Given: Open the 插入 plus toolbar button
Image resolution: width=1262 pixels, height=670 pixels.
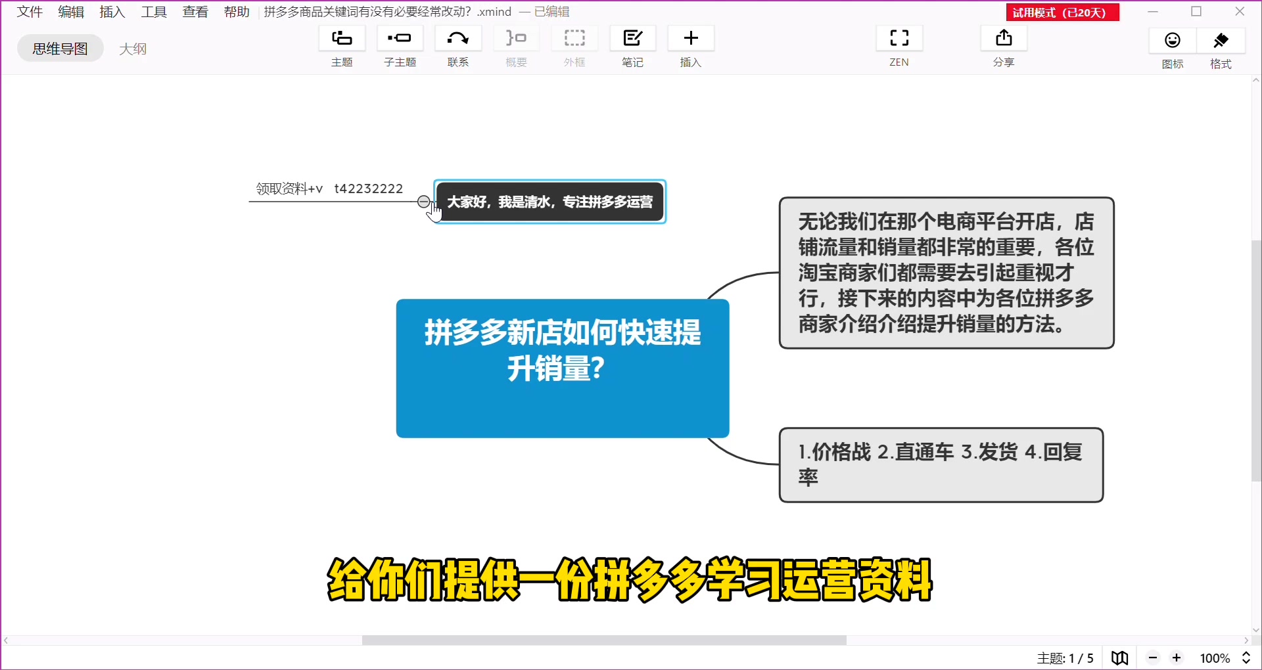Looking at the screenshot, I should point(691,38).
